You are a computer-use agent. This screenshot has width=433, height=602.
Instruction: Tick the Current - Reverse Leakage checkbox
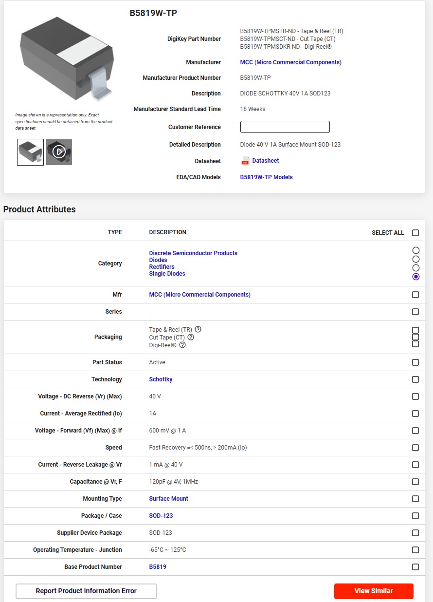tap(415, 465)
